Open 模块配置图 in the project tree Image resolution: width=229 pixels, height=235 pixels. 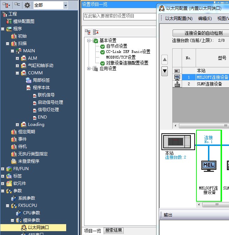click(x=23, y=21)
